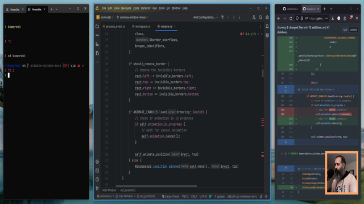Collapse the komorebi/src/window_manager file diff in GitHub
Viewport: 364px width, 204px height.
coord(282,154)
